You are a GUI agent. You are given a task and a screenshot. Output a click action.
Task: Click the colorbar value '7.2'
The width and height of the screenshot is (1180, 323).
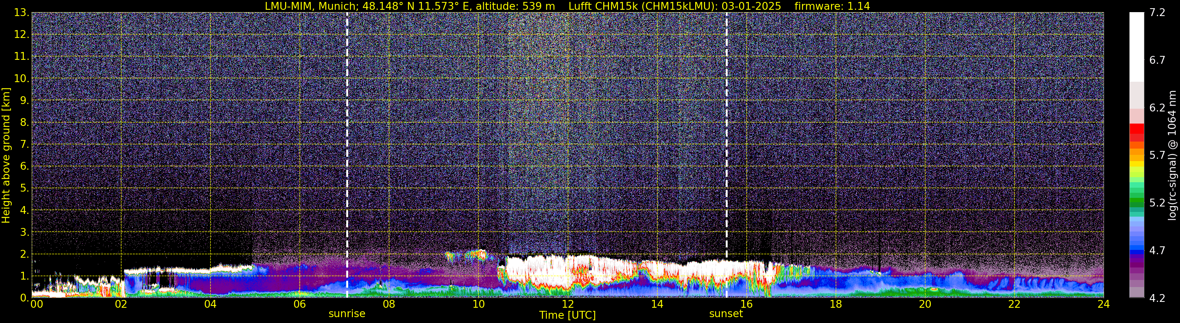[1157, 13]
